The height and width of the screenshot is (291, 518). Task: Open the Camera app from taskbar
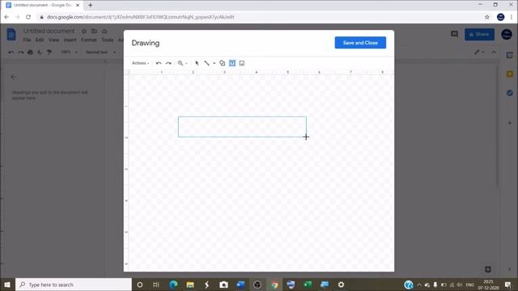pos(223,285)
